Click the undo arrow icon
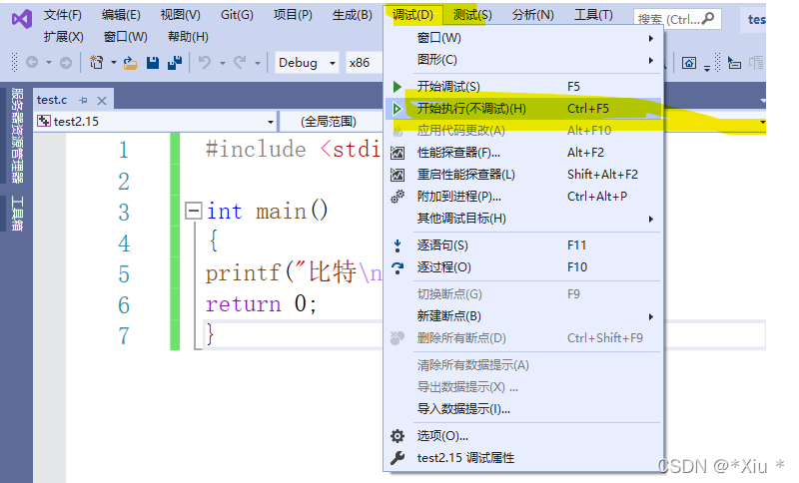 point(205,63)
